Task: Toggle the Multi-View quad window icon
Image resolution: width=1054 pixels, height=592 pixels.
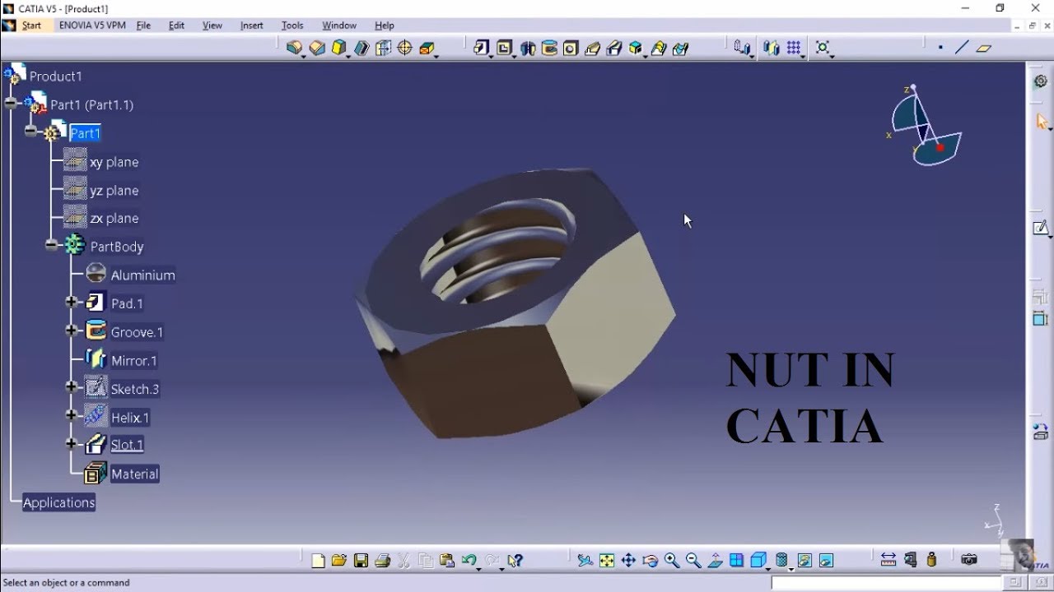Action: click(737, 561)
